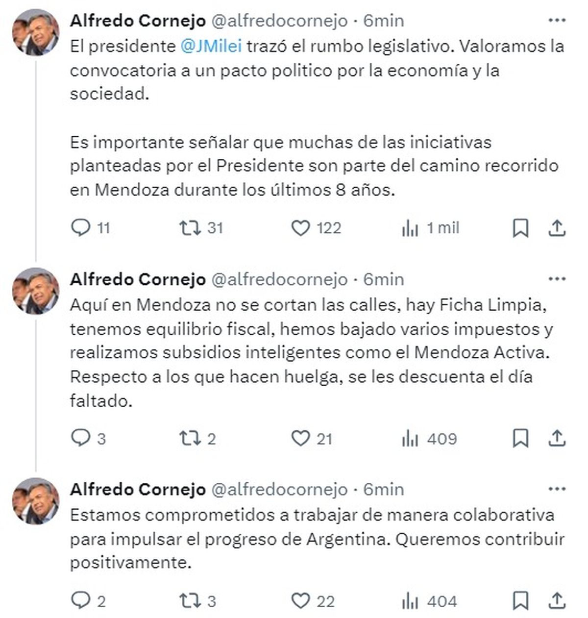588x618 pixels.
Task: Reply to the first tweet about rumbo legislativo
Action: (x=81, y=228)
